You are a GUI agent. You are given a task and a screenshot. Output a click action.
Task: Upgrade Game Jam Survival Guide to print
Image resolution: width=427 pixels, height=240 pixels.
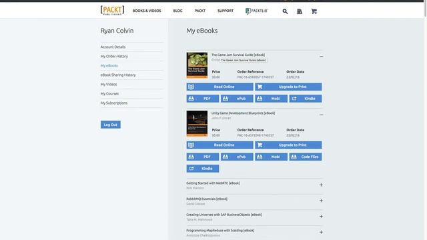tap(288, 87)
